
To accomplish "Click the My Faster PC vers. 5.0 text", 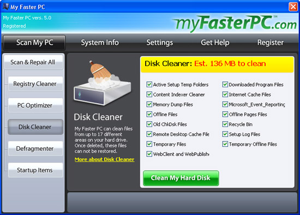I will 27,18.
